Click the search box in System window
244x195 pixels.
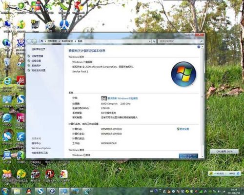pos(180,41)
